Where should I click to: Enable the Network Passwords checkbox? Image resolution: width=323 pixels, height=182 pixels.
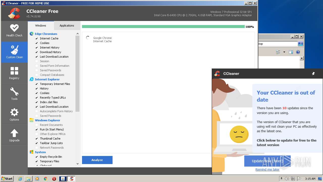37,148
